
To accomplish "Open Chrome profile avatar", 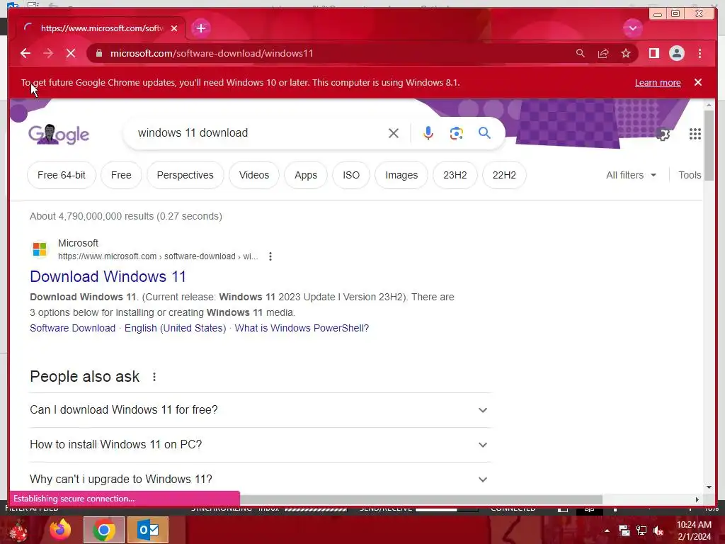I will (x=676, y=53).
